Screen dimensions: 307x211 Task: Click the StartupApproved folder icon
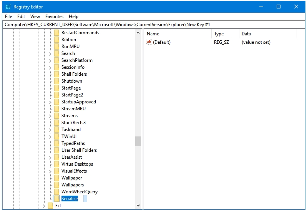56,102
